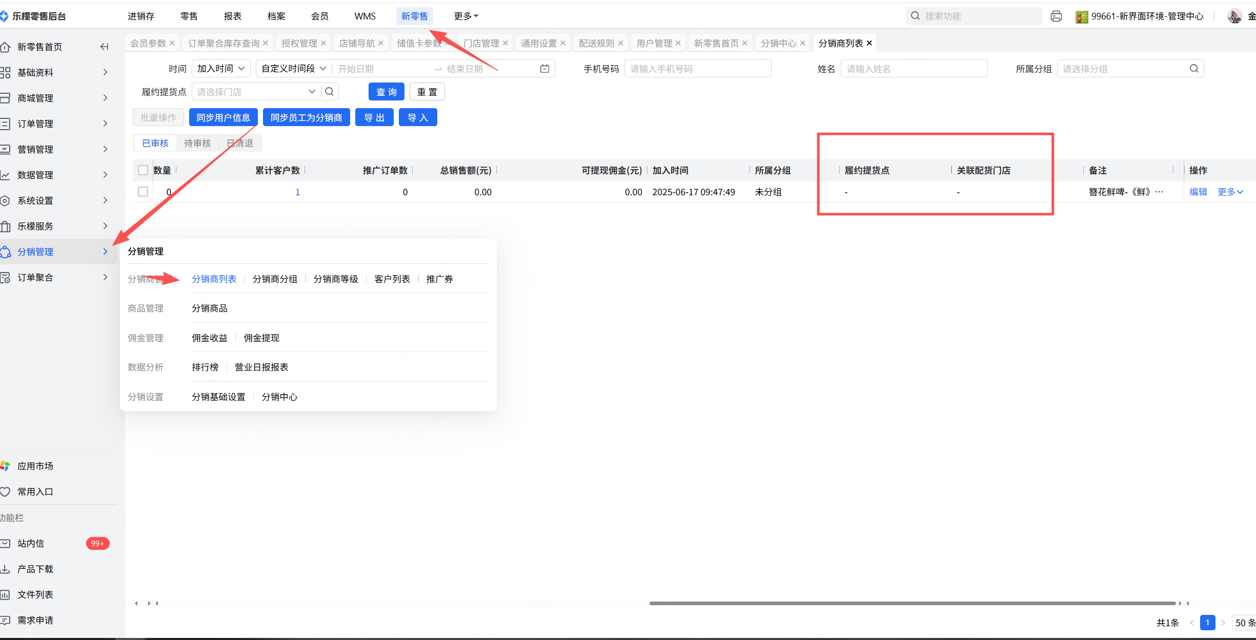Click the 编辑 link in the row

pyautogui.click(x=1198, y=192)
